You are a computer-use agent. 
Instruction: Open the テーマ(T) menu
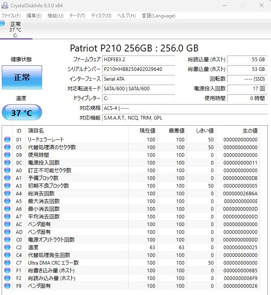(77, 16)
